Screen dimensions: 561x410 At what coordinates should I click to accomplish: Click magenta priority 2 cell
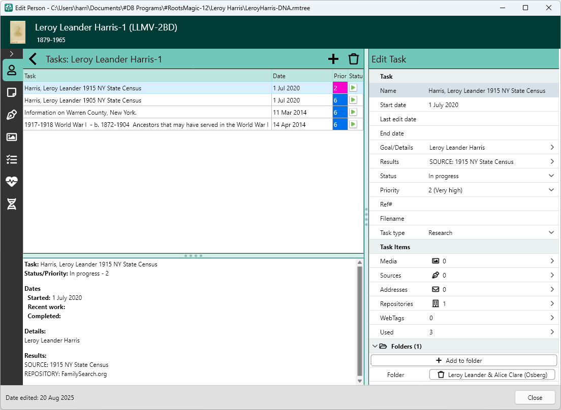click(340, 88)
